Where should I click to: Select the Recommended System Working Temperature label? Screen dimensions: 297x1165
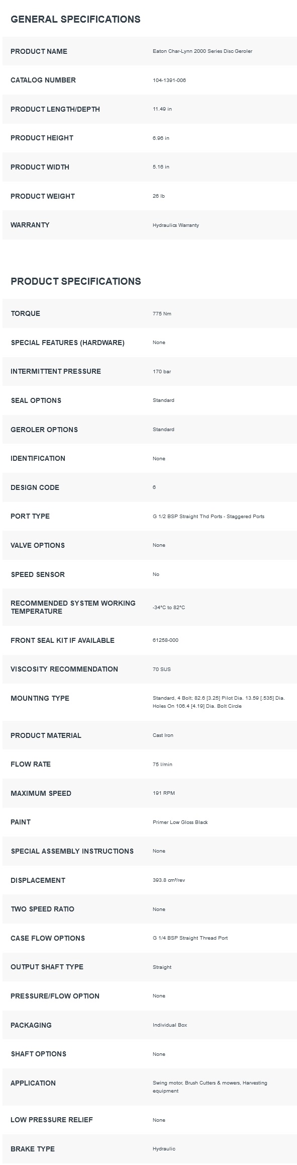[73, 607]
